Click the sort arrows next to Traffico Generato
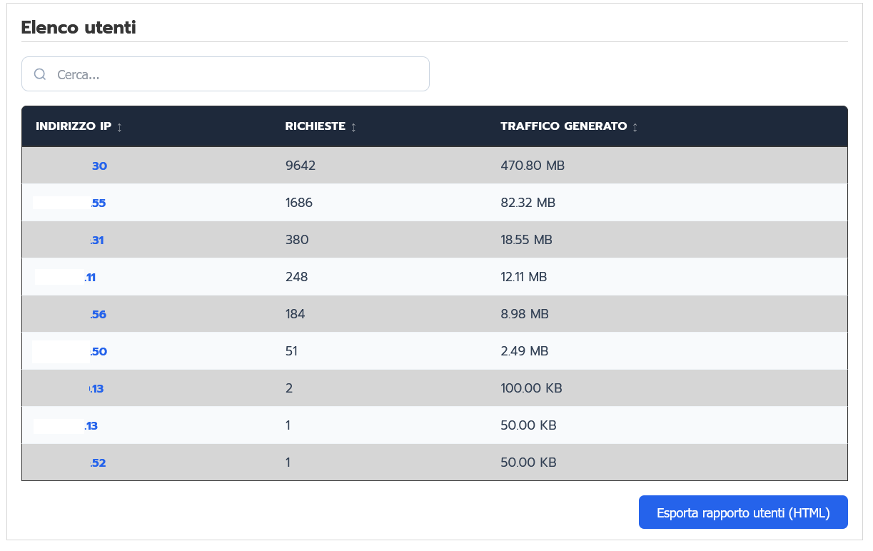The width and height of the screenshot is (873, 551). tap(635, 127)
